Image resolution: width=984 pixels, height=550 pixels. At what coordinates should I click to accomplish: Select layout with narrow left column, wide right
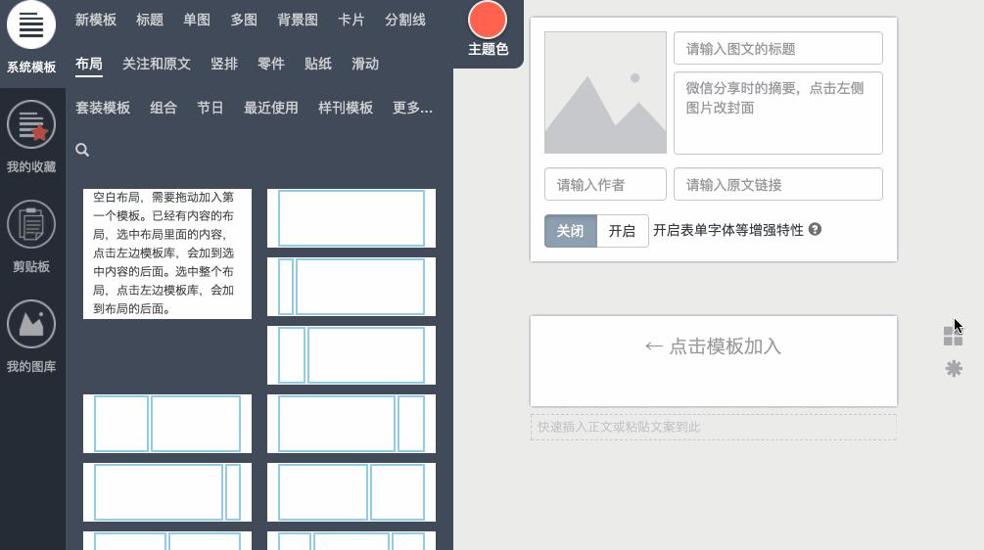click(x=351, y=355)
